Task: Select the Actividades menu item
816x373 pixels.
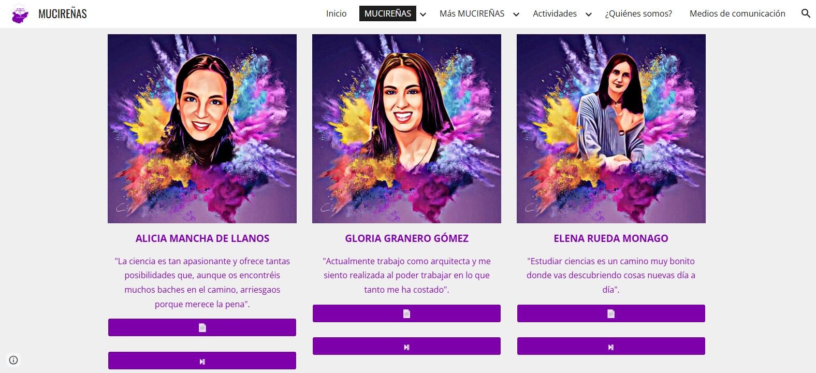Action: pyautogui.click(x=555, y=13)
